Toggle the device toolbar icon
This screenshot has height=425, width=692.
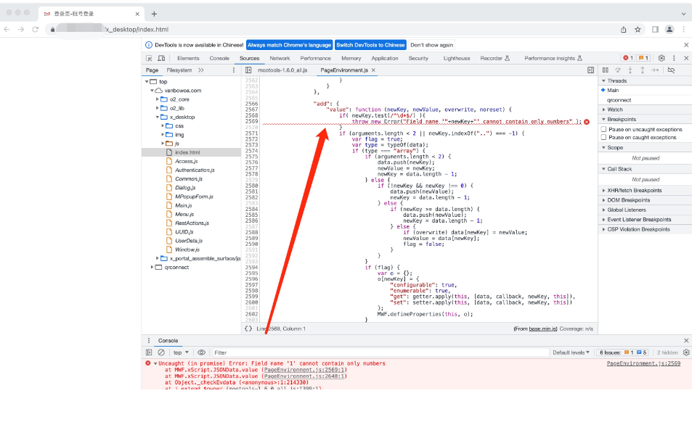(161, 58)
